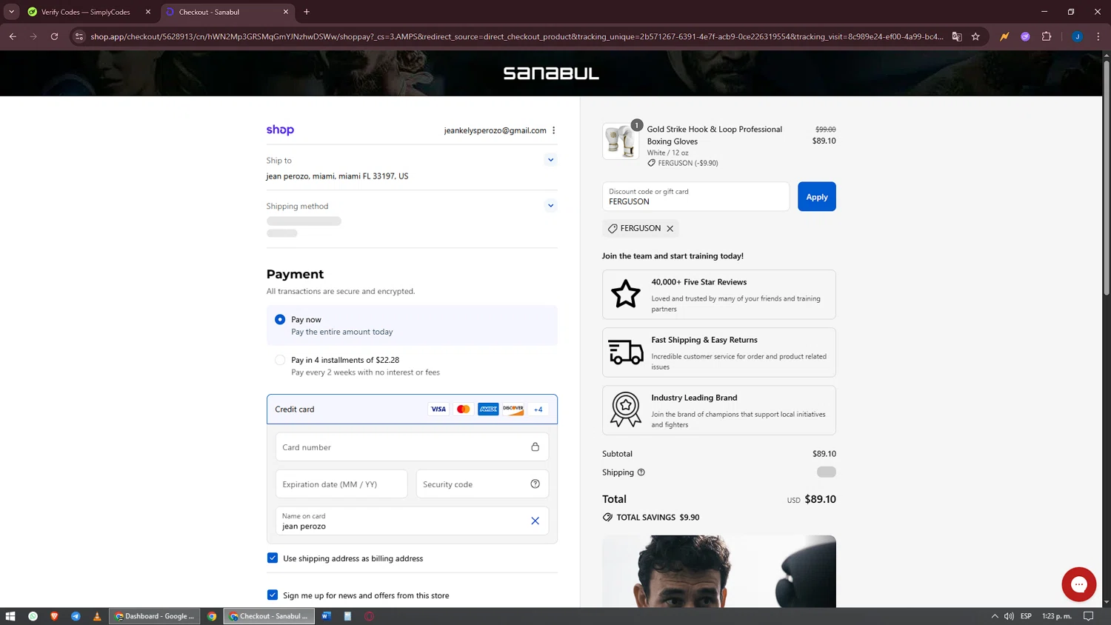Close the Checkout - Sanabul tab
1111x625 pixels.
(x=286, y=12)
